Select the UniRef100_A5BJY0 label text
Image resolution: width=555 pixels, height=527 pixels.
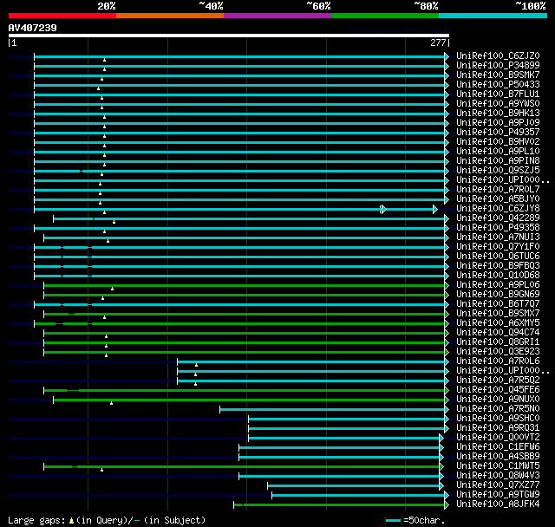coord(498,199)
